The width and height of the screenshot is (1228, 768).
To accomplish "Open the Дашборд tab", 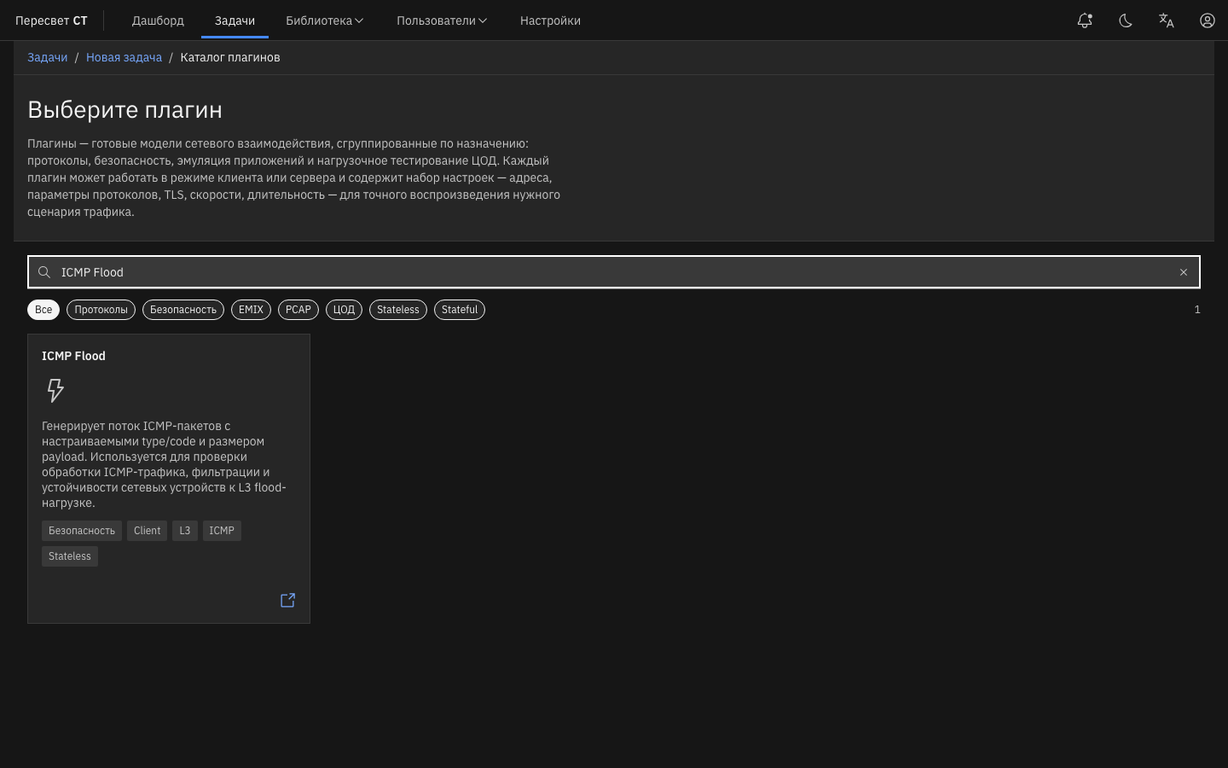I will 158,20.
